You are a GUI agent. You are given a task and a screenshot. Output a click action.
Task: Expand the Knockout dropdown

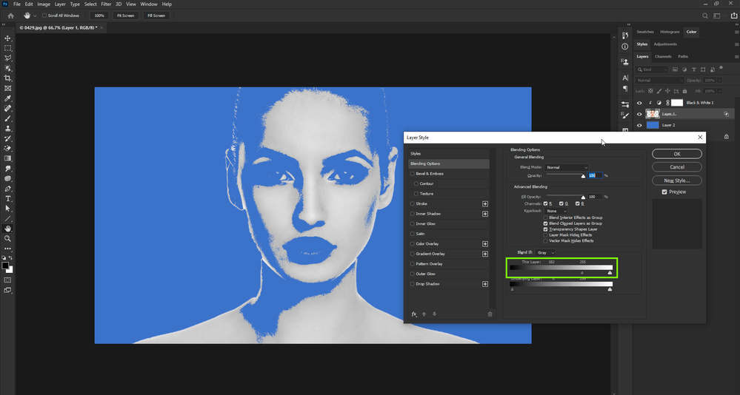[x=556, y=211]
